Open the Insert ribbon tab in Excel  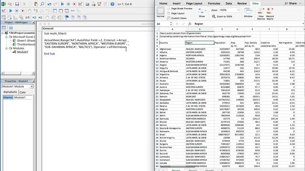pos(176,3)
